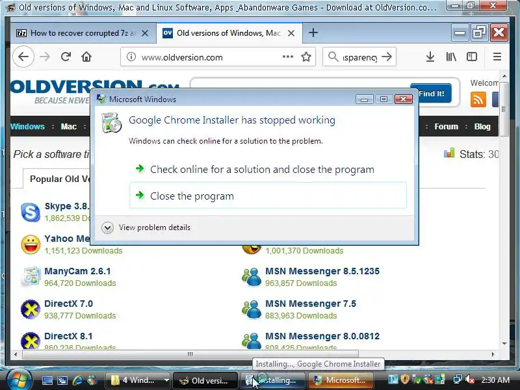The image size is (520, 390).
Task: Open the Skype 3.8 download link
Action: pos(67,206)
